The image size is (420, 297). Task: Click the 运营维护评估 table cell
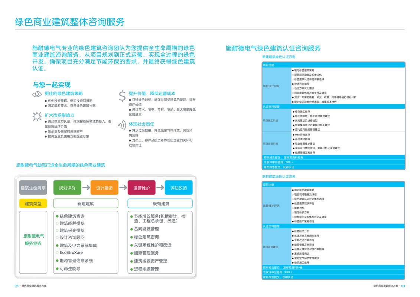pyautogui.click(x=276, y=206)
